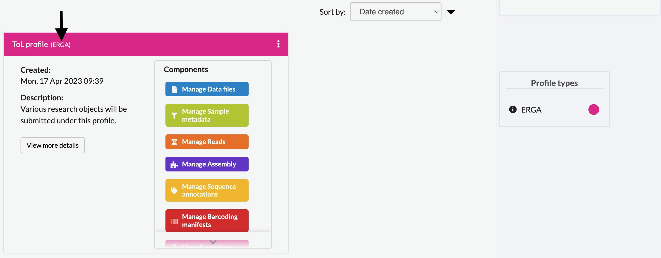Click the puzzle icon on Manage Assembly
Viewport: 661px width, 258px height.
[174, 165]
